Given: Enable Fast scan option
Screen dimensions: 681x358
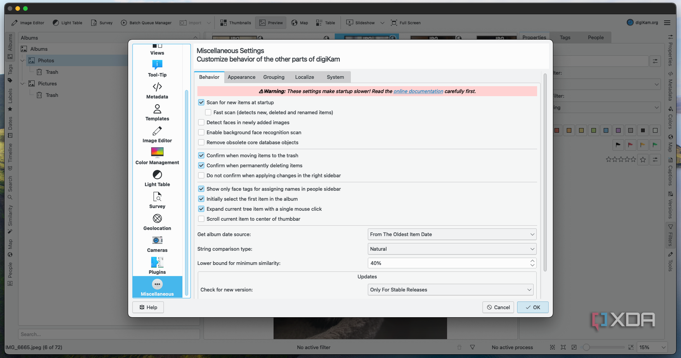Looking at the screenshot, I should coord(208,112).
